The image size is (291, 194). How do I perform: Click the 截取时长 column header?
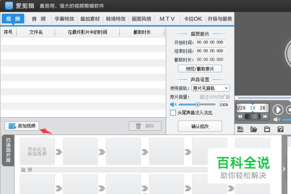click(x=142, y=32)
